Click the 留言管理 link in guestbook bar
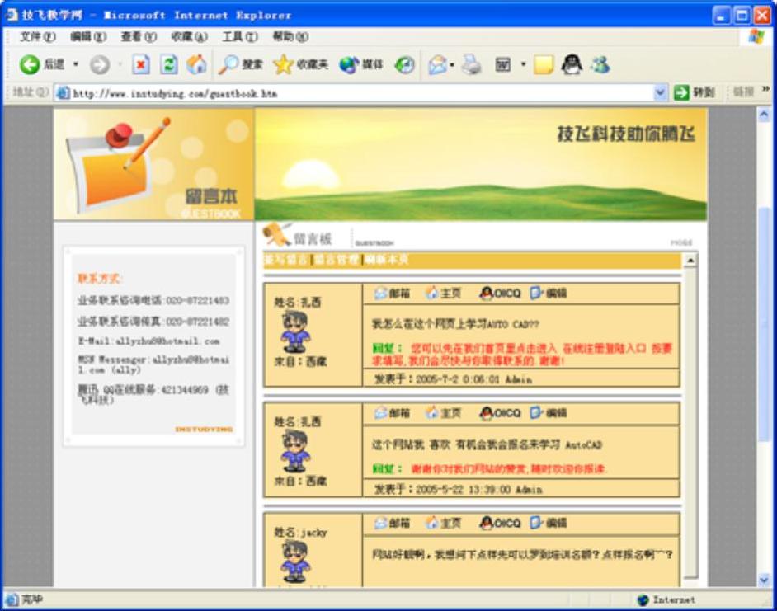Screen dimensions: 777x611 click(337, 260)
